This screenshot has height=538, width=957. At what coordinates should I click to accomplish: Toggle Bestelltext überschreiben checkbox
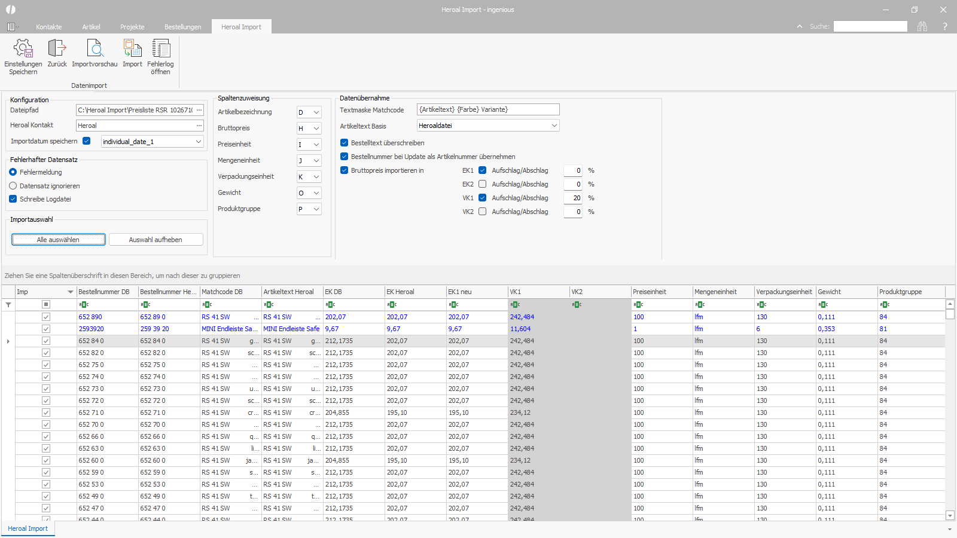tap(345, 143)
